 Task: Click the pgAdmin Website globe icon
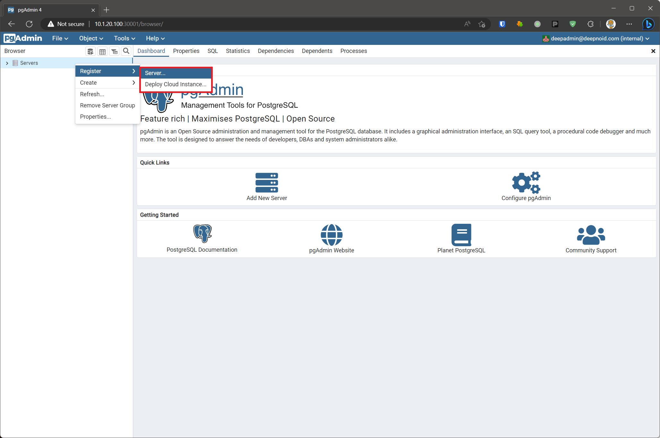(x=332, y=235)
